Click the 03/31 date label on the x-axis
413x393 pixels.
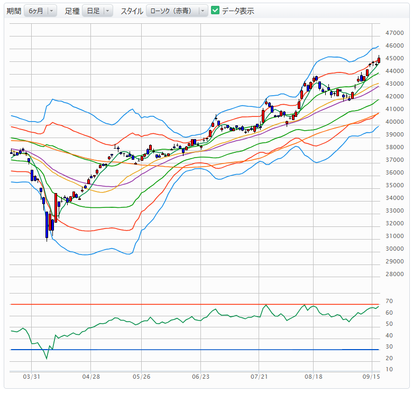tap(32, 377)
